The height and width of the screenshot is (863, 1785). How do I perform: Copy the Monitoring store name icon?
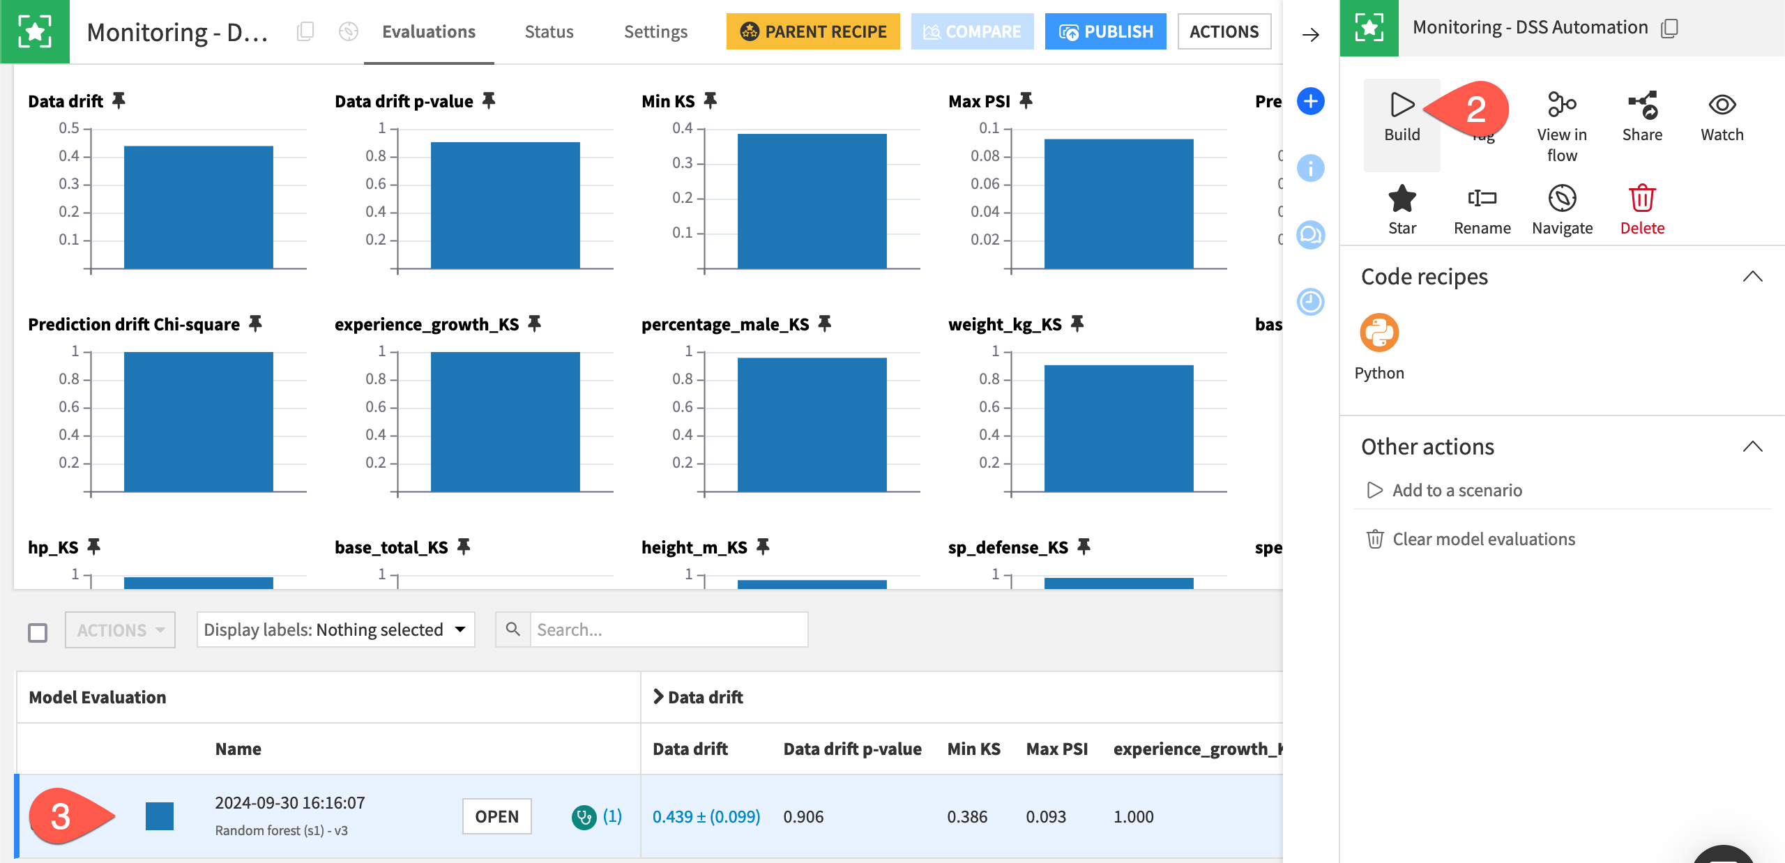click(305, 31)
